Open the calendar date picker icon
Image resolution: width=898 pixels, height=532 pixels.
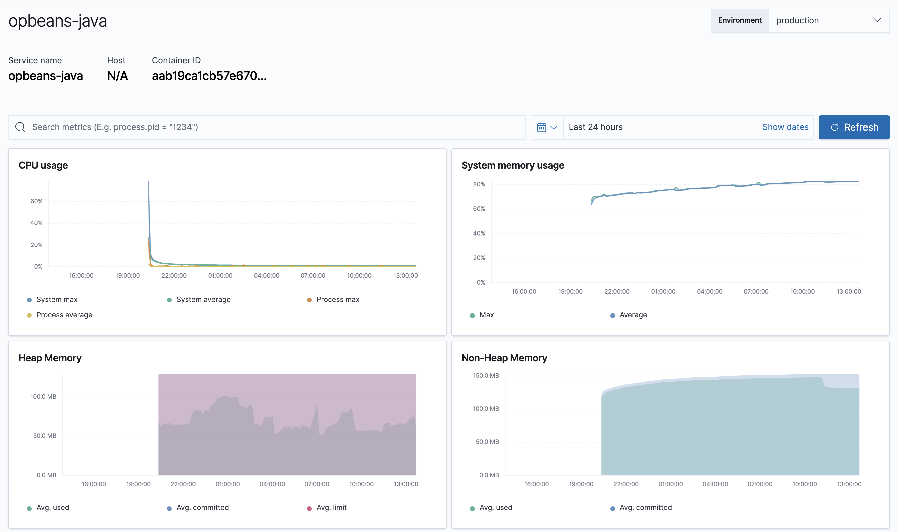(541, 127)
